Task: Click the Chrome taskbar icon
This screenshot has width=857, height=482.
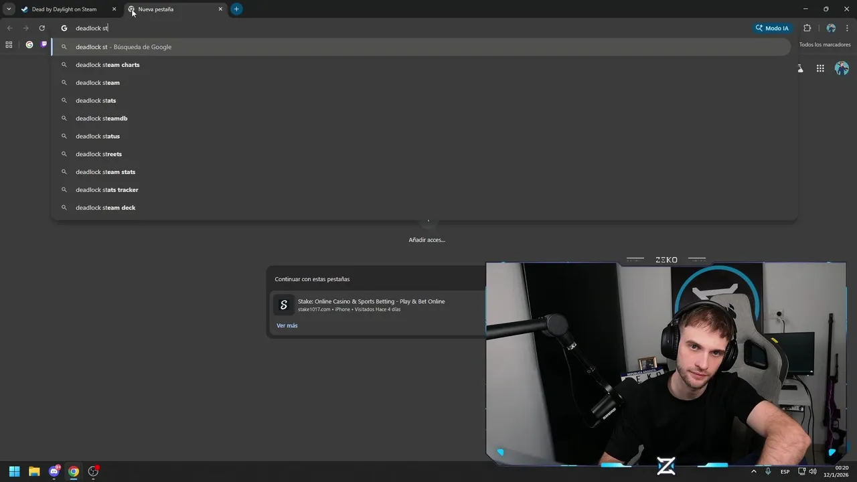Action: coord(74,471)
